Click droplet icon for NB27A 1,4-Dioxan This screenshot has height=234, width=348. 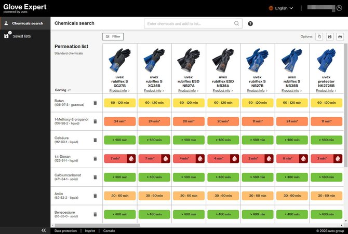200,159
